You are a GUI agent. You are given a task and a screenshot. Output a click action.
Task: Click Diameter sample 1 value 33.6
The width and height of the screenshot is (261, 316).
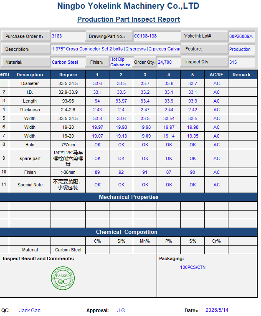click(97, 83)
